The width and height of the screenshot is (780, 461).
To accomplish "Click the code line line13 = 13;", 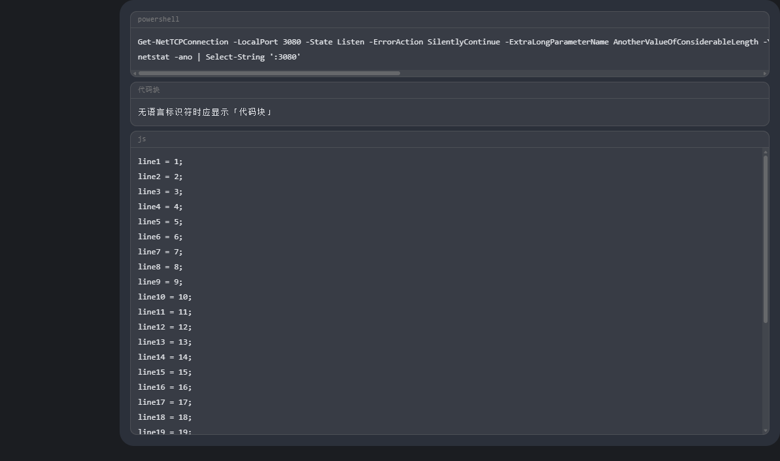I will pyautogui.click(x=165, y=342).
